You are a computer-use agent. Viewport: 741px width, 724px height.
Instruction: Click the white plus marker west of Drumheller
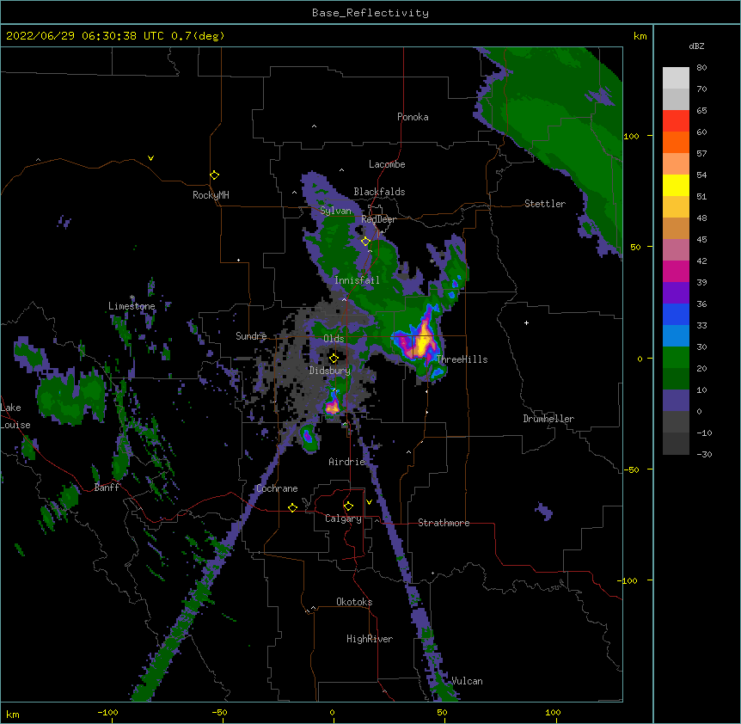526,322
